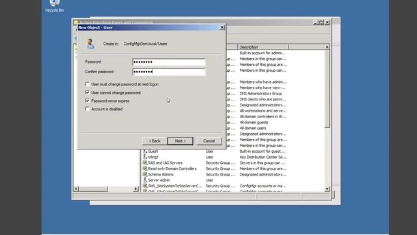Click the Password input field
Viewport: 417px width, 235px height.
click(169, 62)
